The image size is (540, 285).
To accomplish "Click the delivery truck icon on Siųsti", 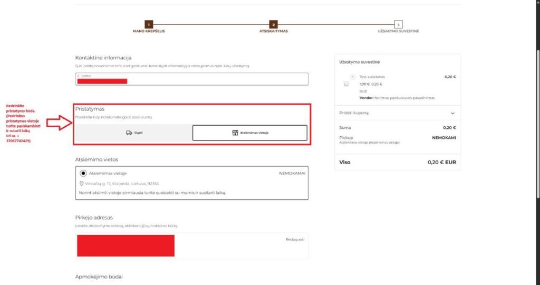I will [x=129, y=133].
